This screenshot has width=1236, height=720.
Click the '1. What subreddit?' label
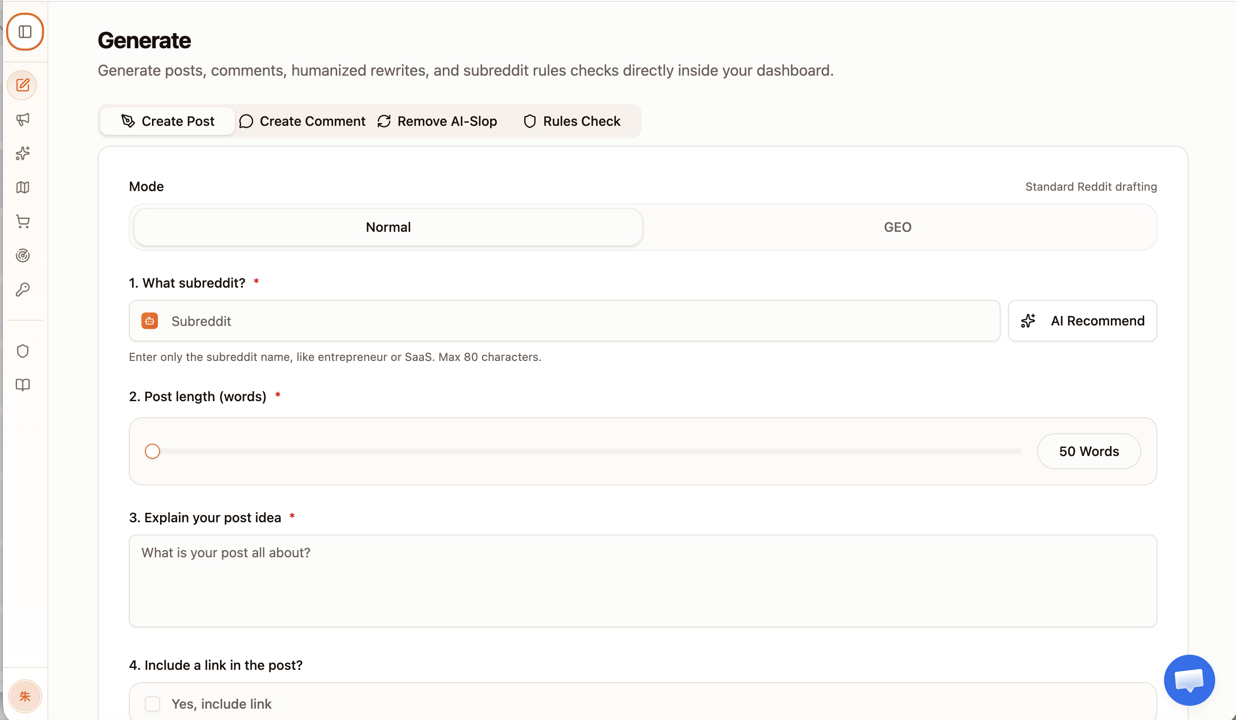[x=187, y=283]
